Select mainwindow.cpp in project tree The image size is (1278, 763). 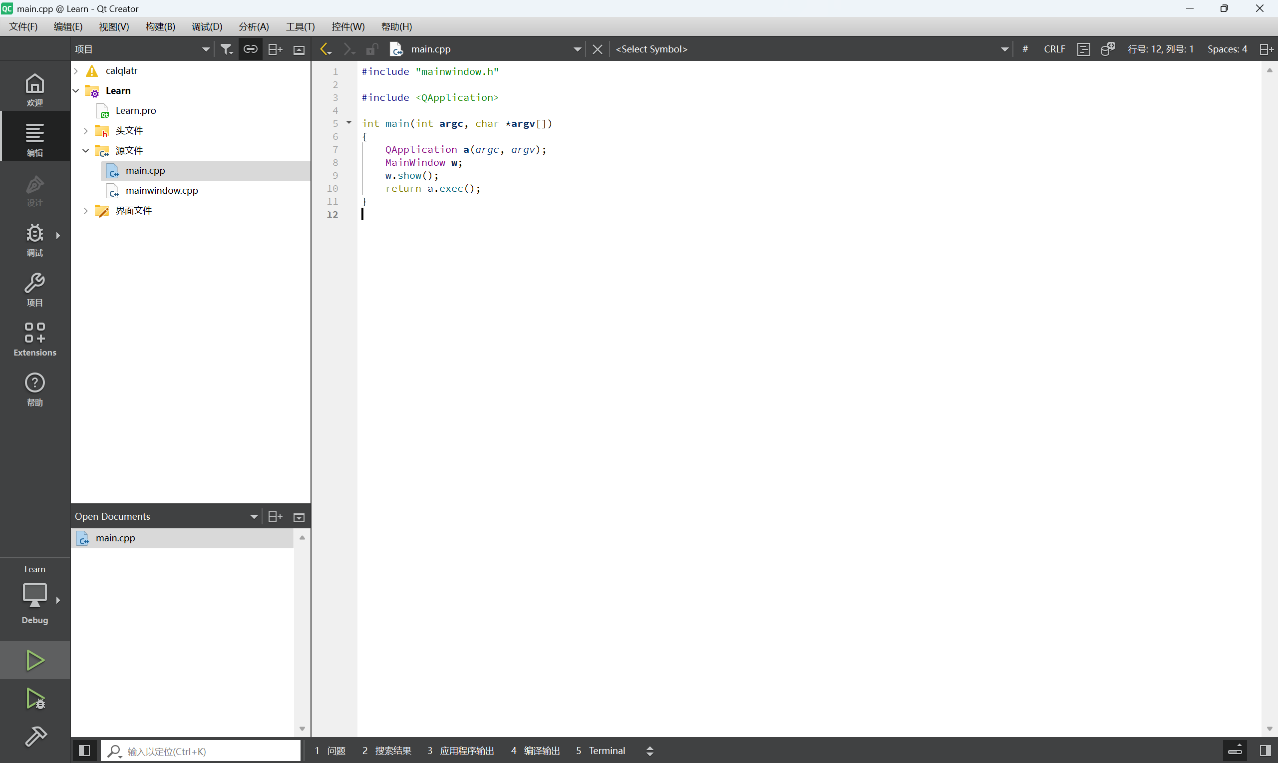tap(161, 190)
